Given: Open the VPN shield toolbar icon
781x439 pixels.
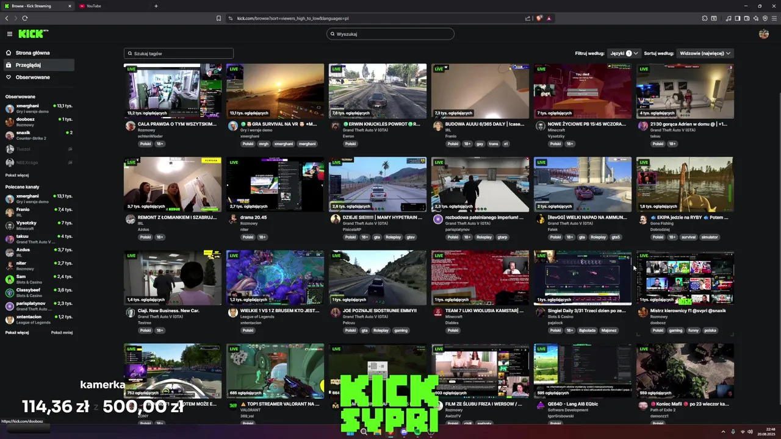Looking at the screenshot, I should click(x=765, y=18).
